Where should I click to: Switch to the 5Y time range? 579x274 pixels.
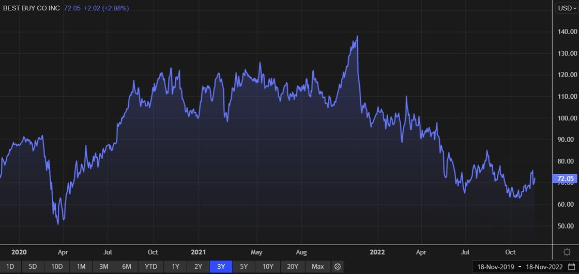244,267
